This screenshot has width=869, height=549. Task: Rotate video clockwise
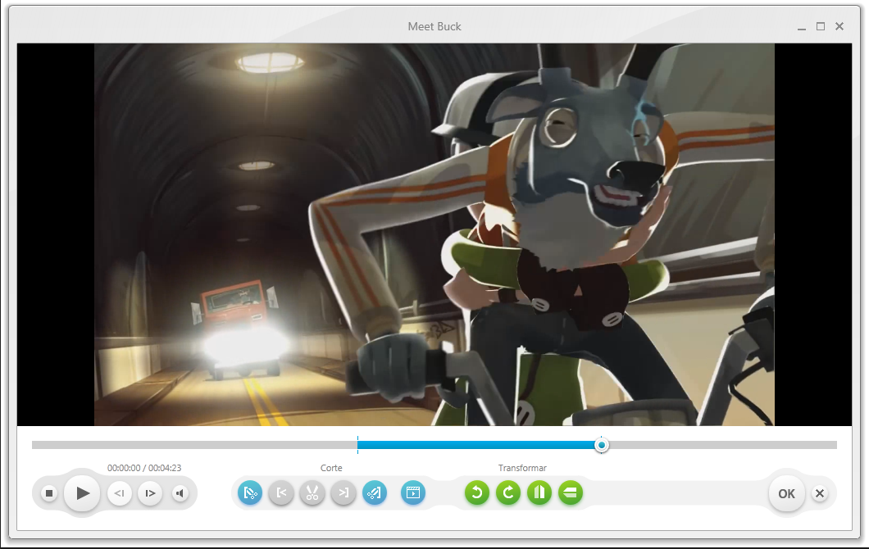pos(508,492)
